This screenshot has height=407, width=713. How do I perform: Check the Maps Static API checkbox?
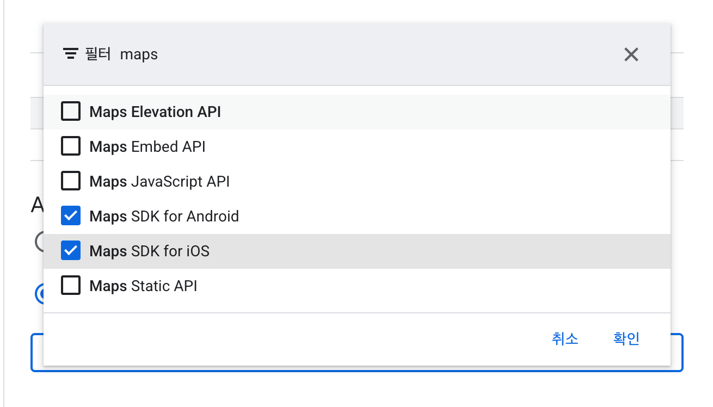pos(71,286)
